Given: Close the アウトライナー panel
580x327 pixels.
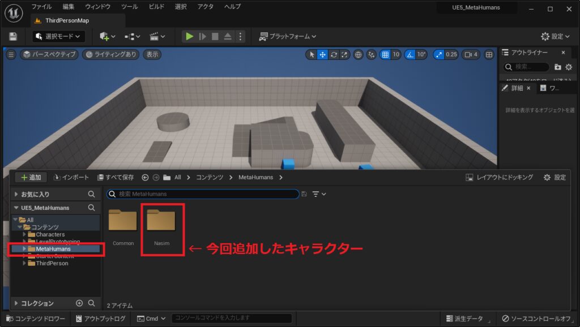Looking at the screenshot, I should pos(563,53).
